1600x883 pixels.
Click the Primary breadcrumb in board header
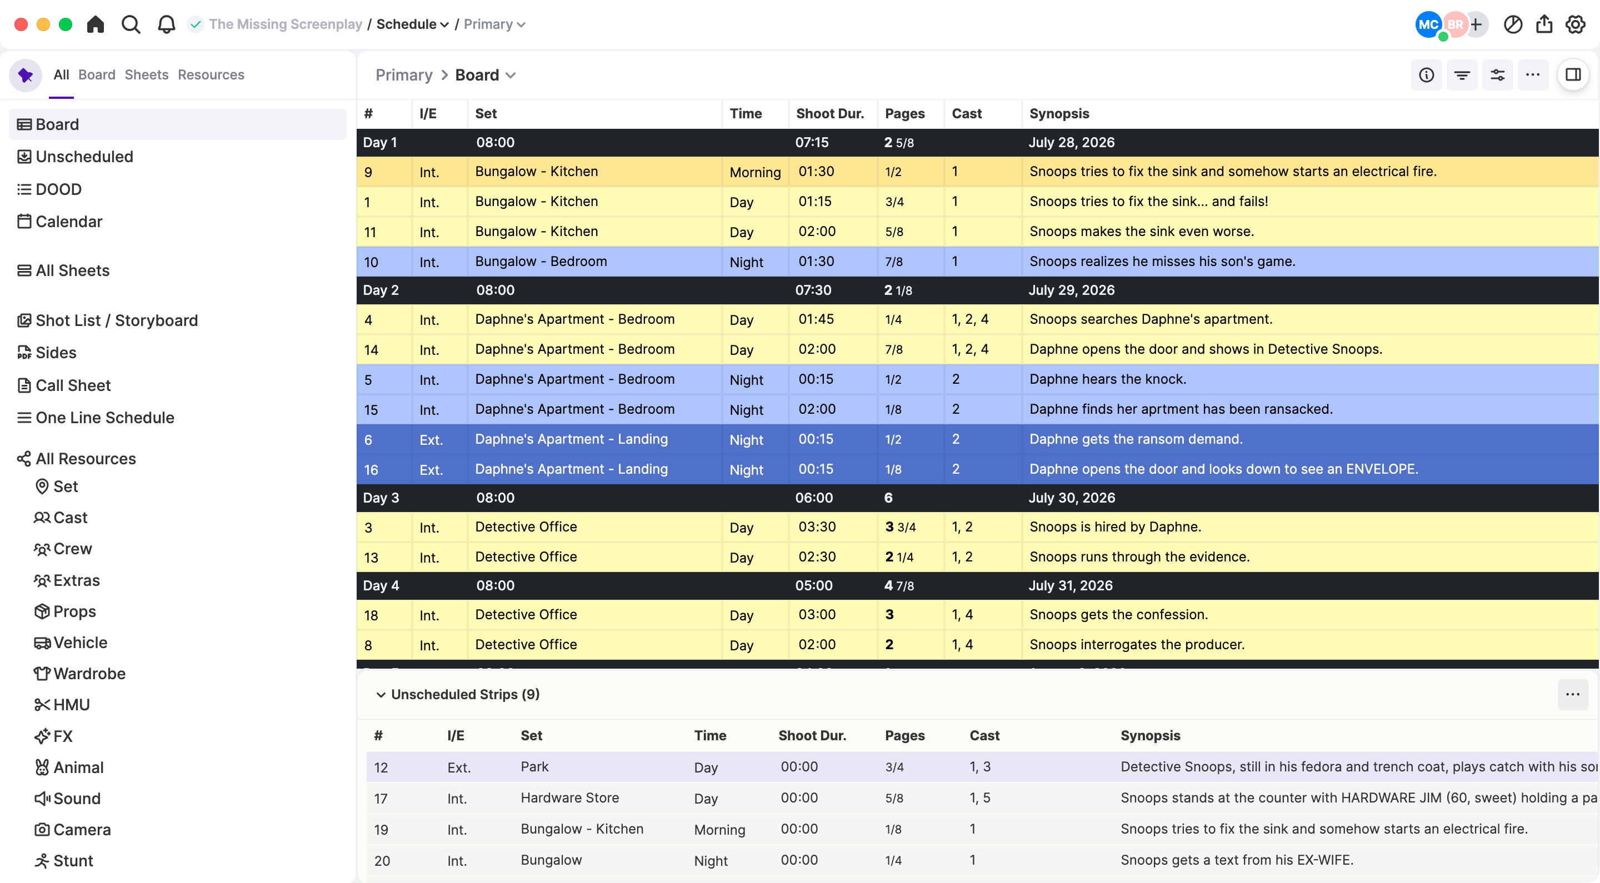(x=404, y=75)
